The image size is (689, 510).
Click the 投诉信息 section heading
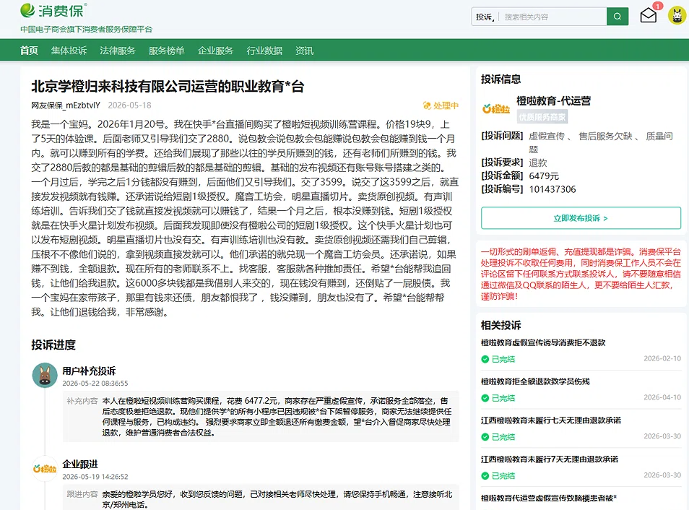click(x=501, y=79)
